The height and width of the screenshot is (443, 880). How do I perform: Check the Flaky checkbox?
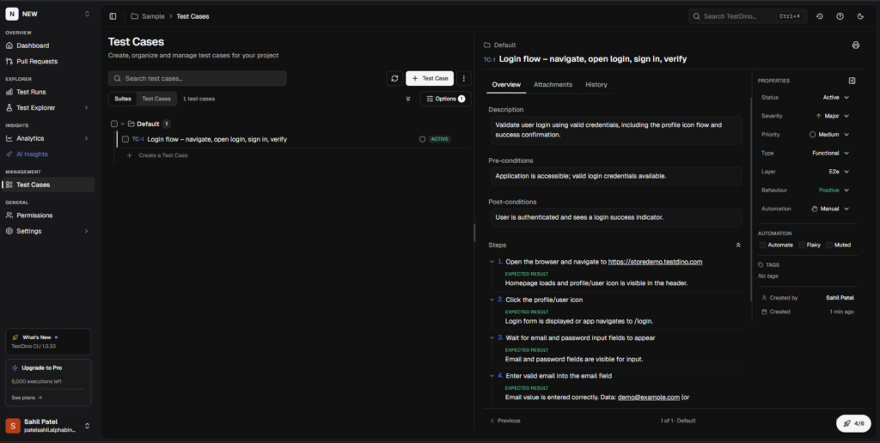pyautogui.click(x=802, y=245)
